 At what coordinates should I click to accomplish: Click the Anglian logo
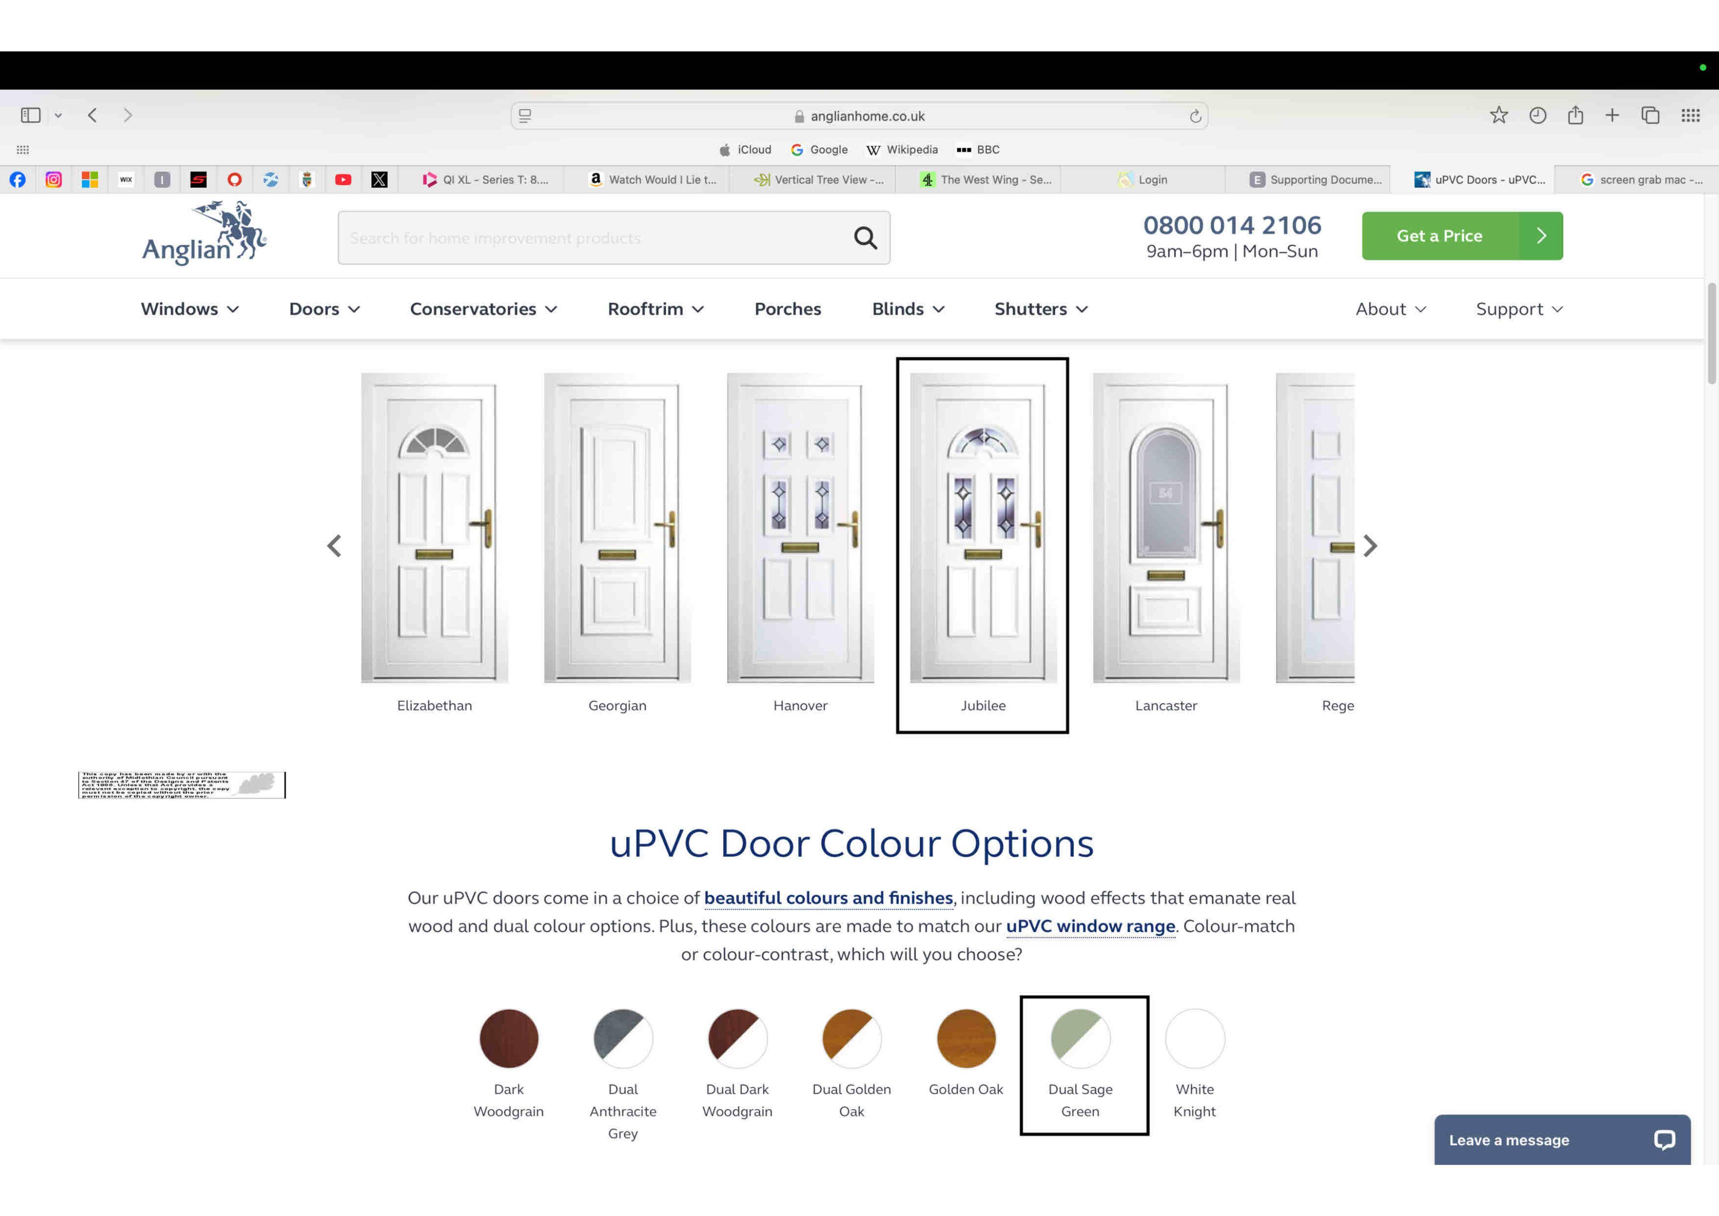[x=204, y=233]
